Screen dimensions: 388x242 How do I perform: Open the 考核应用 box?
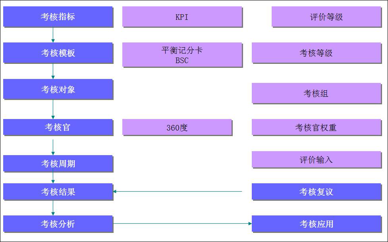click(316, 224)
